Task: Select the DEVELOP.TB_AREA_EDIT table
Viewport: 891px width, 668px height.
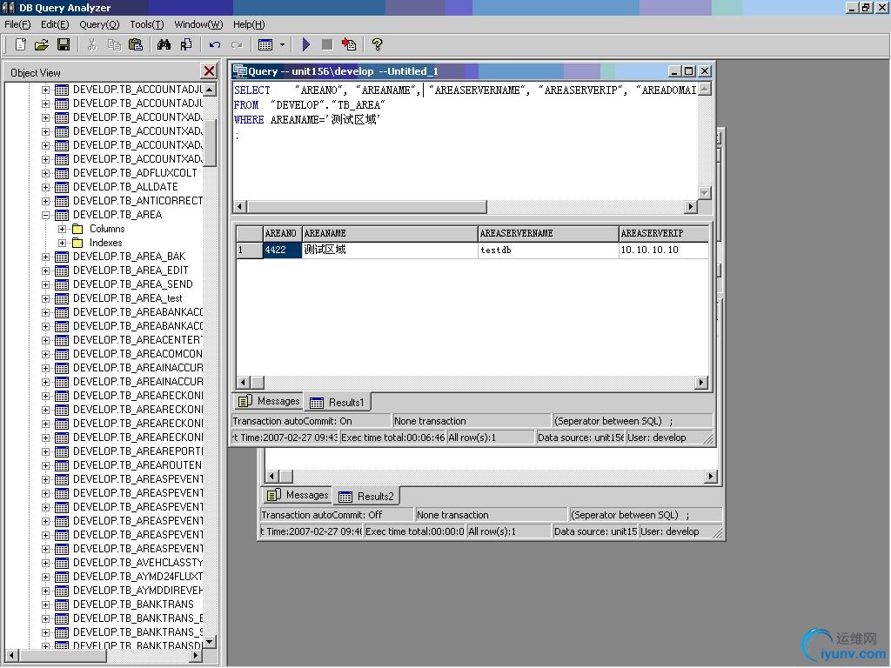Action: coord(131,271)
